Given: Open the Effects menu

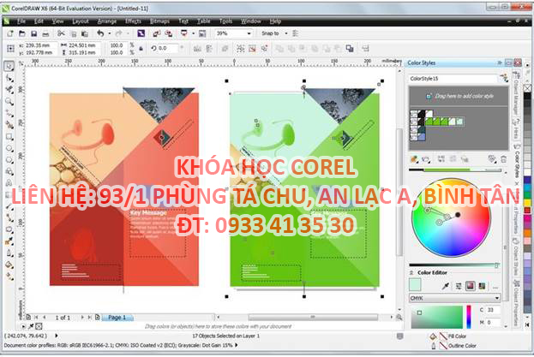Looking at the screenshot, I should pos(133,21).
